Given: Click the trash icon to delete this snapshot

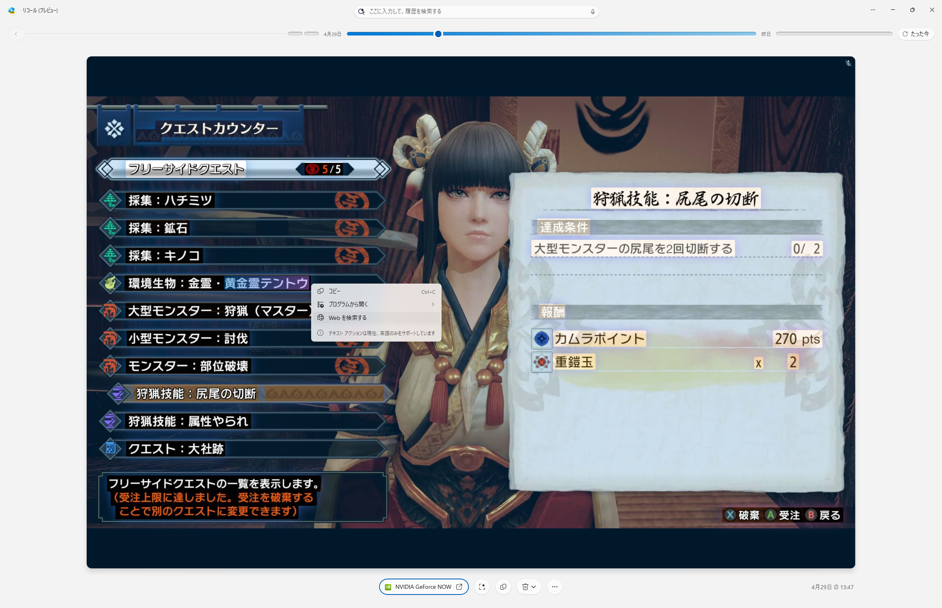Looking at the screenshot, I should click(x=525, y=587).
